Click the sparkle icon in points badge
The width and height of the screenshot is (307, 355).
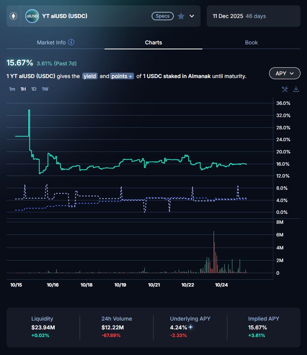point(131,77)
